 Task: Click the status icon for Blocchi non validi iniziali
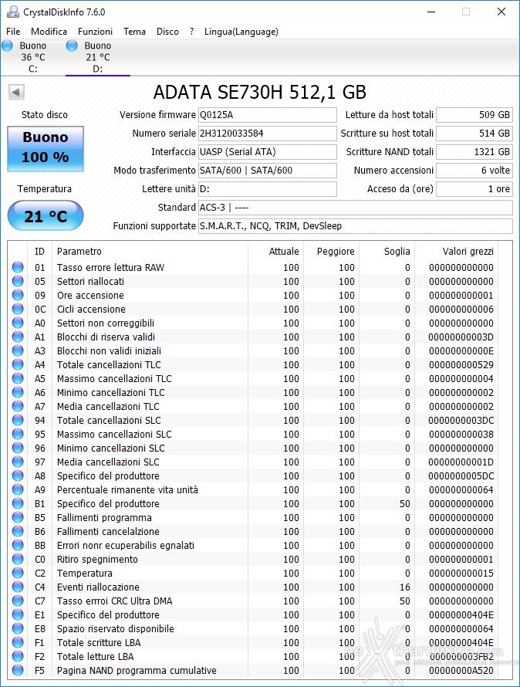click(x=18, y=350)
